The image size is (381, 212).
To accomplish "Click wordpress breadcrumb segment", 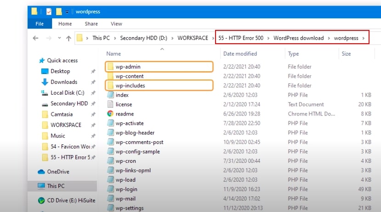I will (x=346, y=38).
